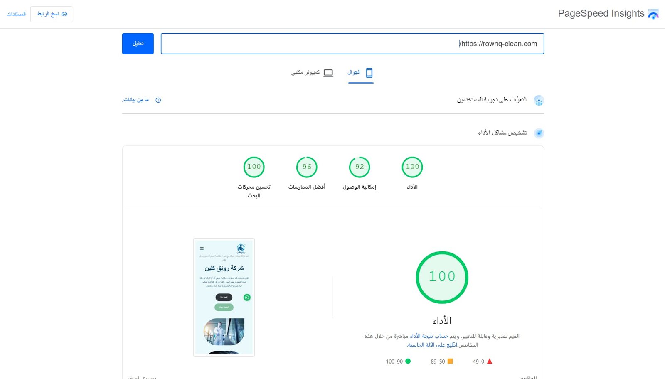Viewport: 665px width, 379px height.
Task: Click the info icon near ما من بيانات
Action: [158, 100]
